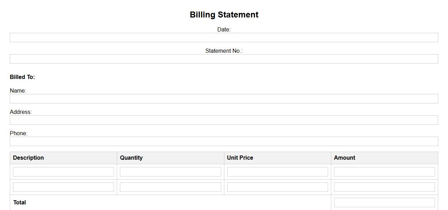The image size is (448, 210).
Task: Click the Phone input field
Action: click(224, 142)
